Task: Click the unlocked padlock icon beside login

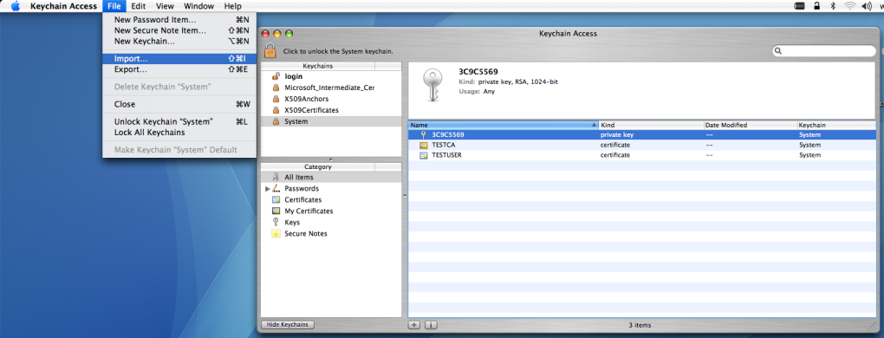Action: point(276,76)
